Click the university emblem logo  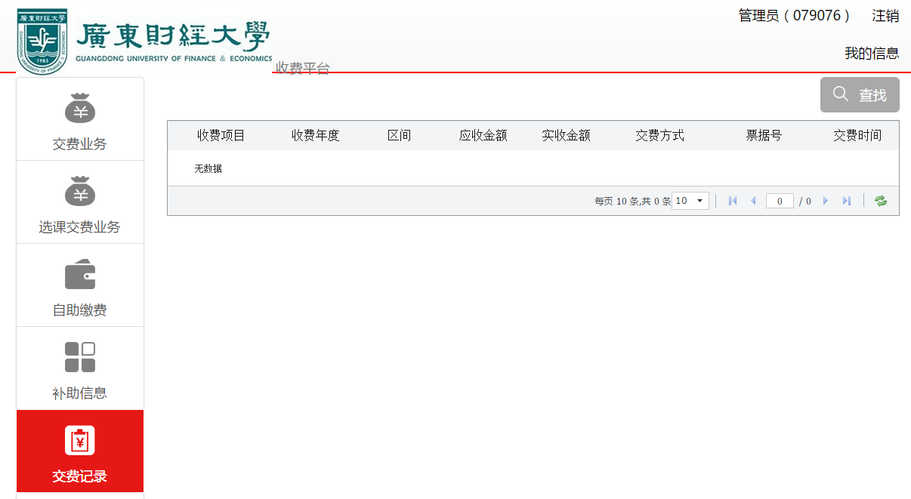[42, 39]
